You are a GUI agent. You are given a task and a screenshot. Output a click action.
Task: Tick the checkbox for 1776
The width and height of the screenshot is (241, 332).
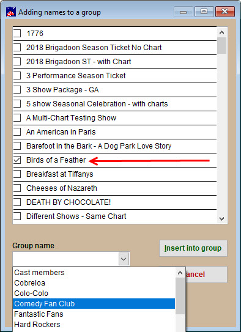(x=17, y=33)
